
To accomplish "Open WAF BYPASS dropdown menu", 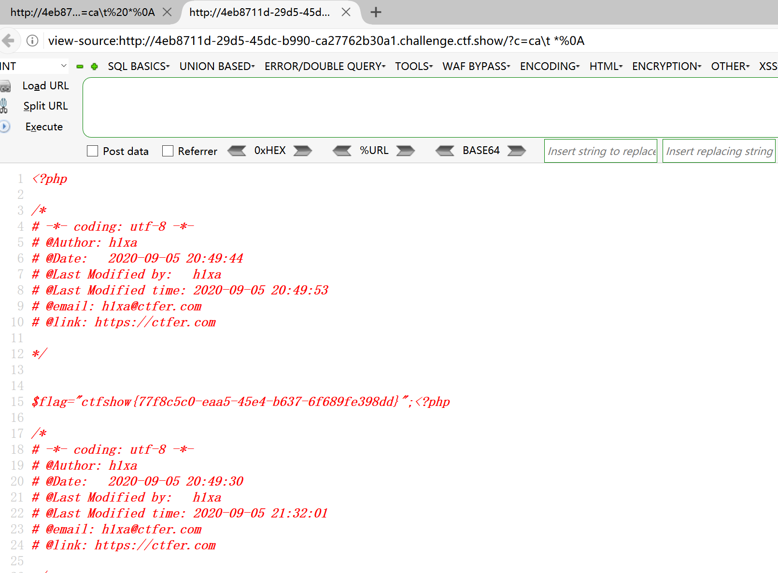I will (x=476, y=66).
